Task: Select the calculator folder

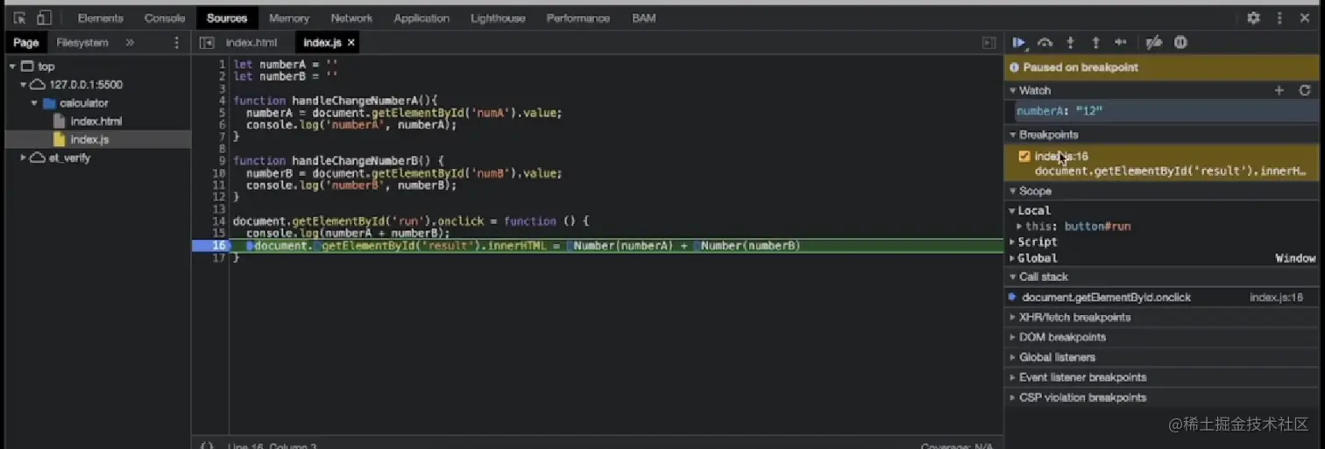Action: point(84,103)
